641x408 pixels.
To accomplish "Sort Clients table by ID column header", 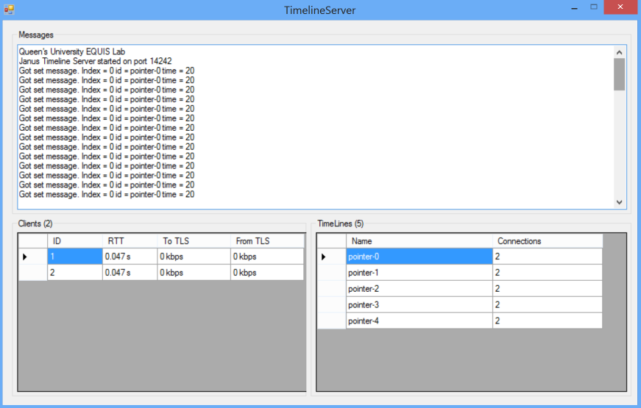I will 75,241.
